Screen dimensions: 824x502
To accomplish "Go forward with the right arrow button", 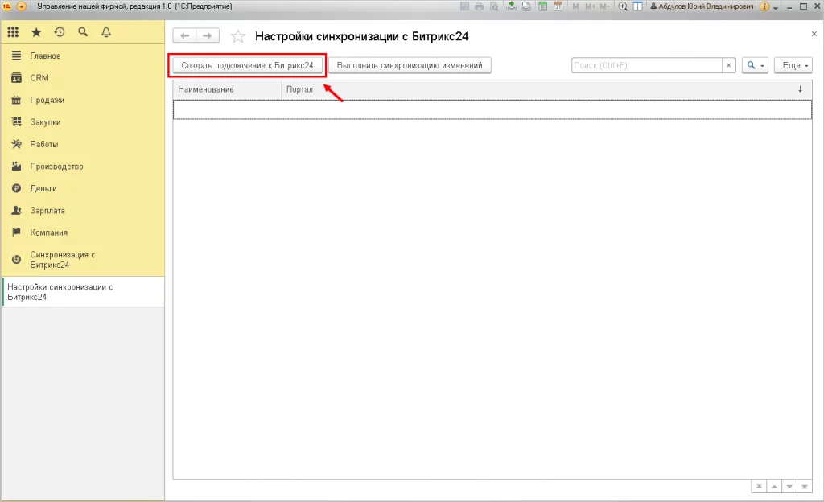I will [208, 35].
